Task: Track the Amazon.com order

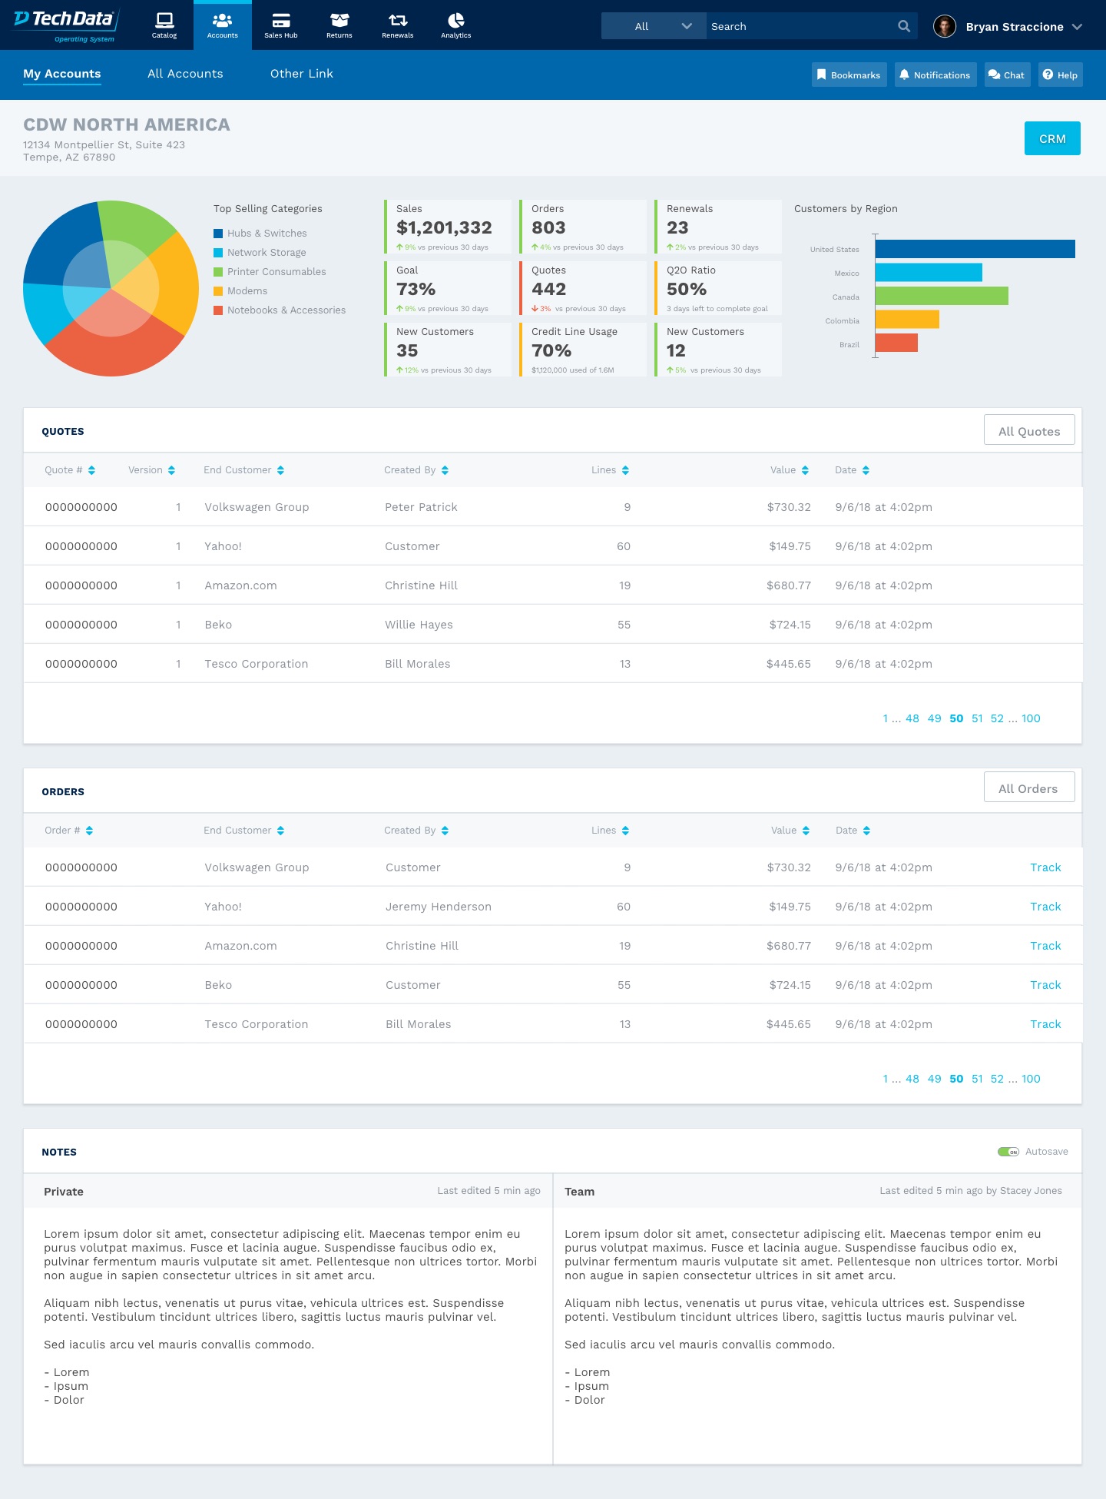Action: click(1045, 946)
